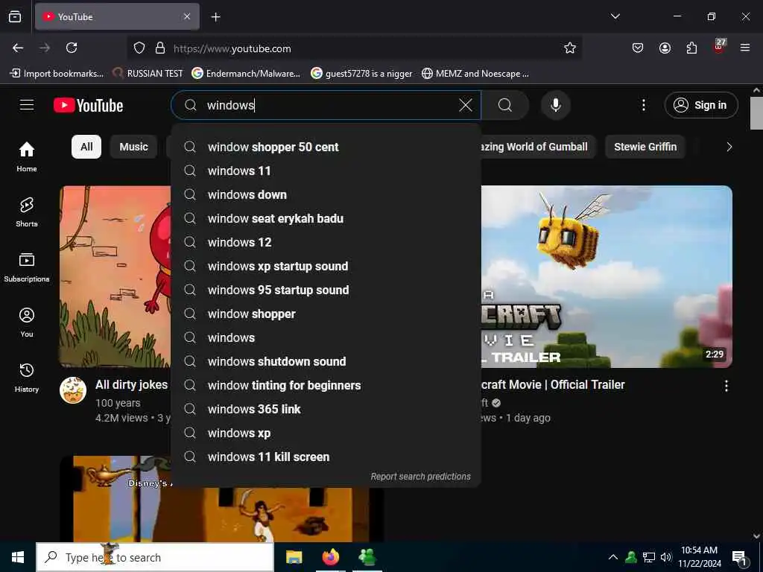The width and height of the screenshot is (763, 572).
Task: Open a new browser tab
Action: 215,17
